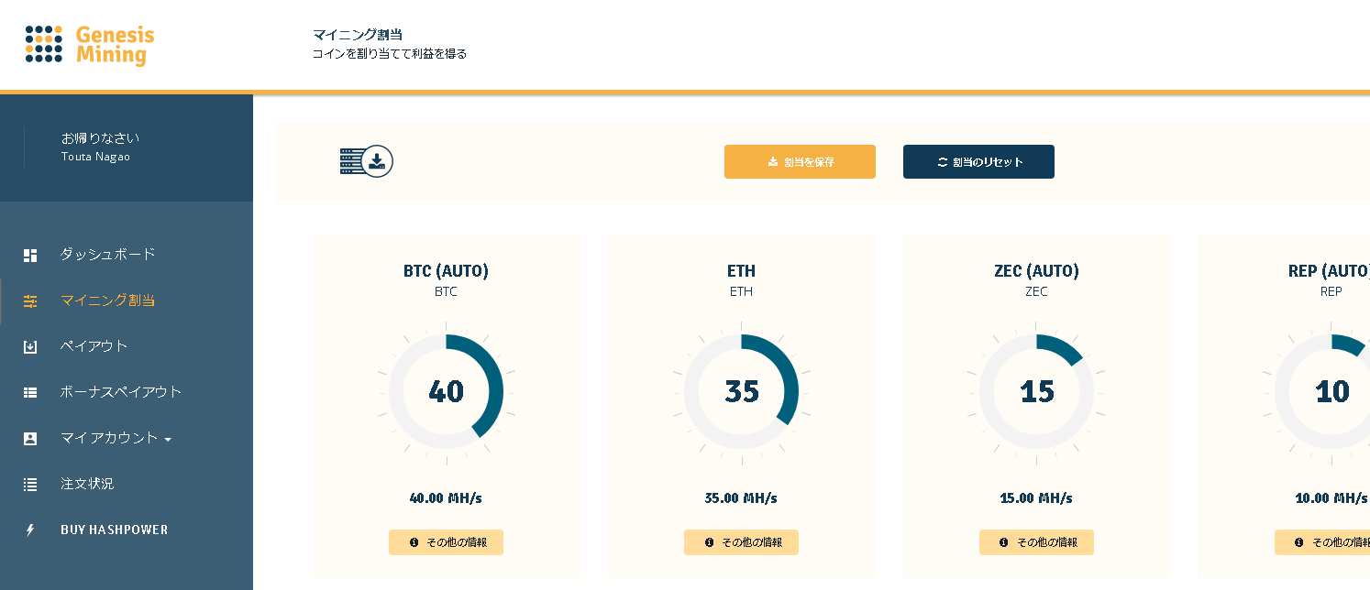1370x590 pixels.
Task: Show その他の情報 for ZEC card
Action: (x=1036, y=542)
